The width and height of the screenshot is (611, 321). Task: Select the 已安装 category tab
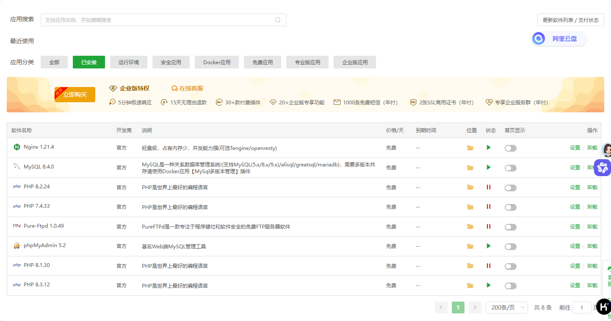point(89,62)
